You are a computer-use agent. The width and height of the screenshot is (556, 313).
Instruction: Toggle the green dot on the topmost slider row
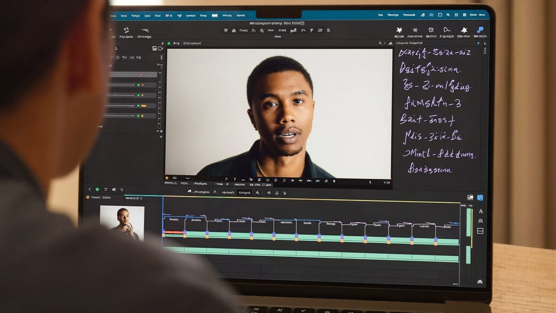point(138,85)
